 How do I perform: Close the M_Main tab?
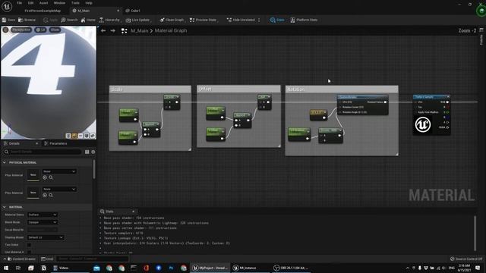tap(118, 11)
